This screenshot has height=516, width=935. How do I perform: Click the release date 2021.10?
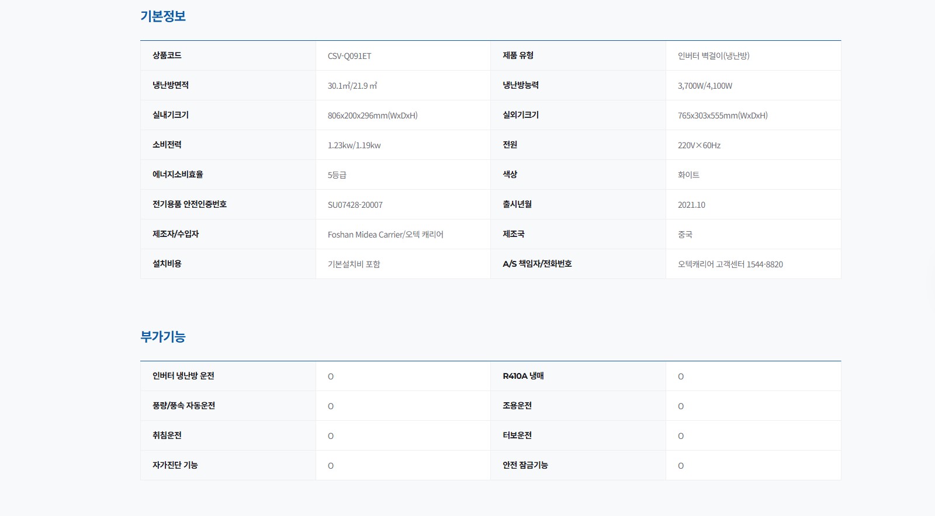tap(691, 205)
